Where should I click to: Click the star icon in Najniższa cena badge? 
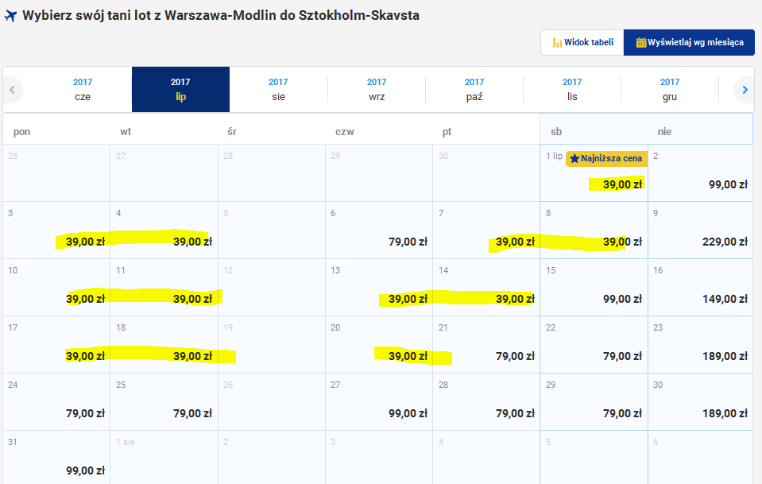tap(574, 158)
